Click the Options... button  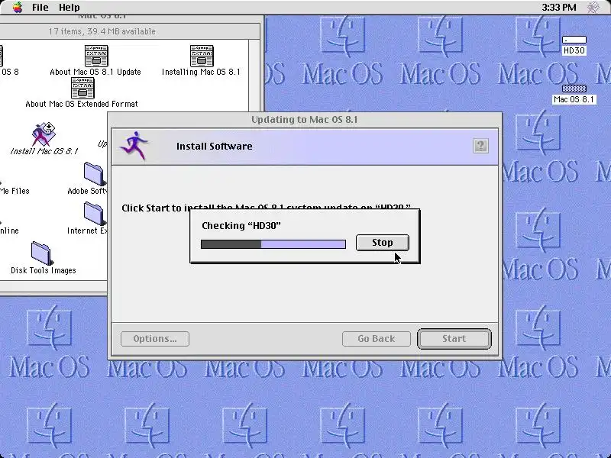[155, 339]
